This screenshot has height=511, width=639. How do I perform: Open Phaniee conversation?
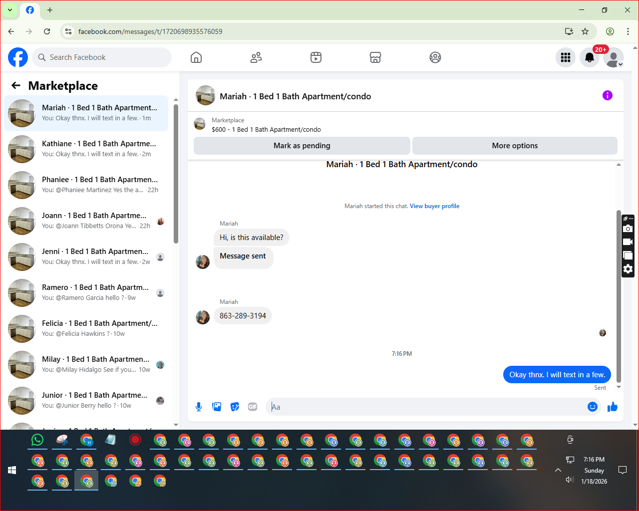(86, 185)
